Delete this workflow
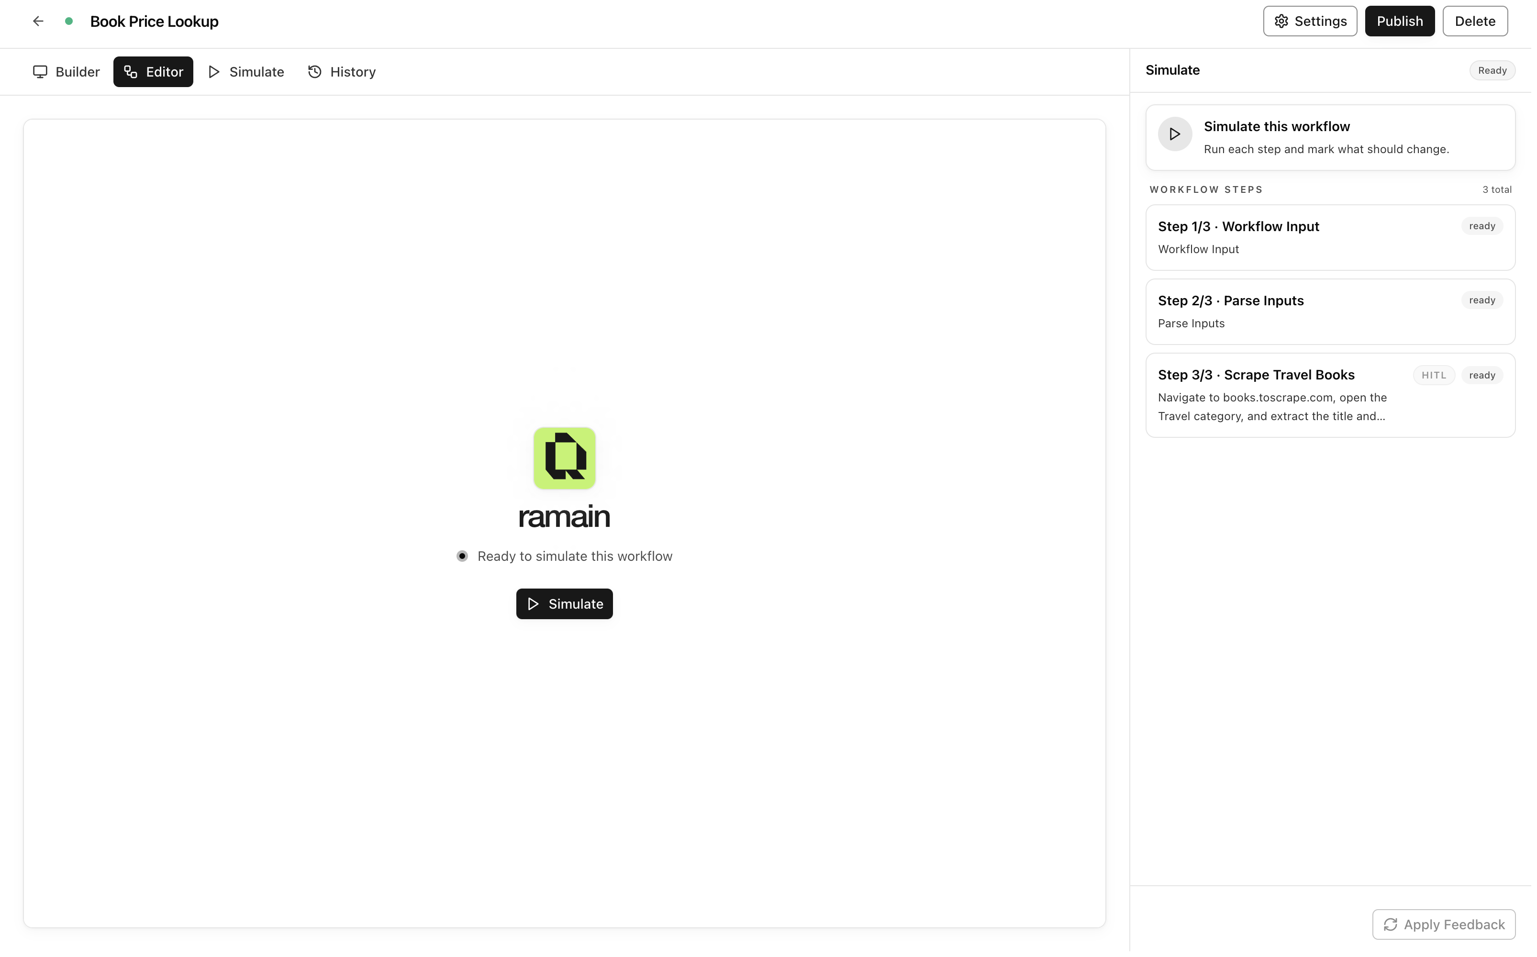The width and height of the screenshot is (1537, 957). 1481,21
